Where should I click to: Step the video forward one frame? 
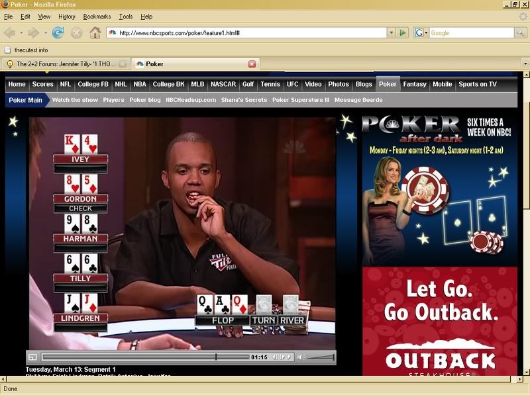click(x=282, y=357)
